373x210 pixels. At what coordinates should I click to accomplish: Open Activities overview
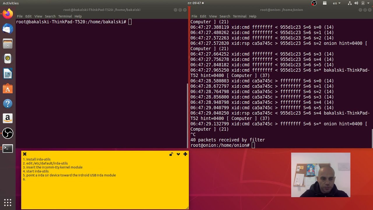pos(11,3)
